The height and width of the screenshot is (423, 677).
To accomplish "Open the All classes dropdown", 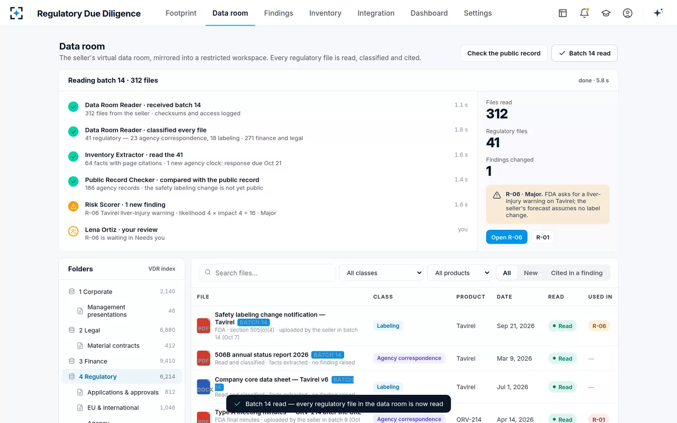I will click(x=381, y=273).
